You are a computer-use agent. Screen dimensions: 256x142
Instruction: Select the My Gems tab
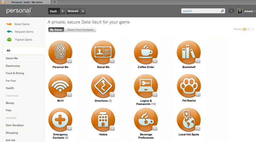coord(56,30)
